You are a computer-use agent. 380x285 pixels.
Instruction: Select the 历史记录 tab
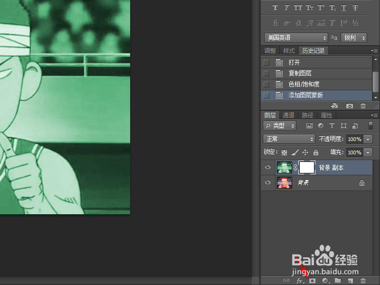[x=313, y=51]
